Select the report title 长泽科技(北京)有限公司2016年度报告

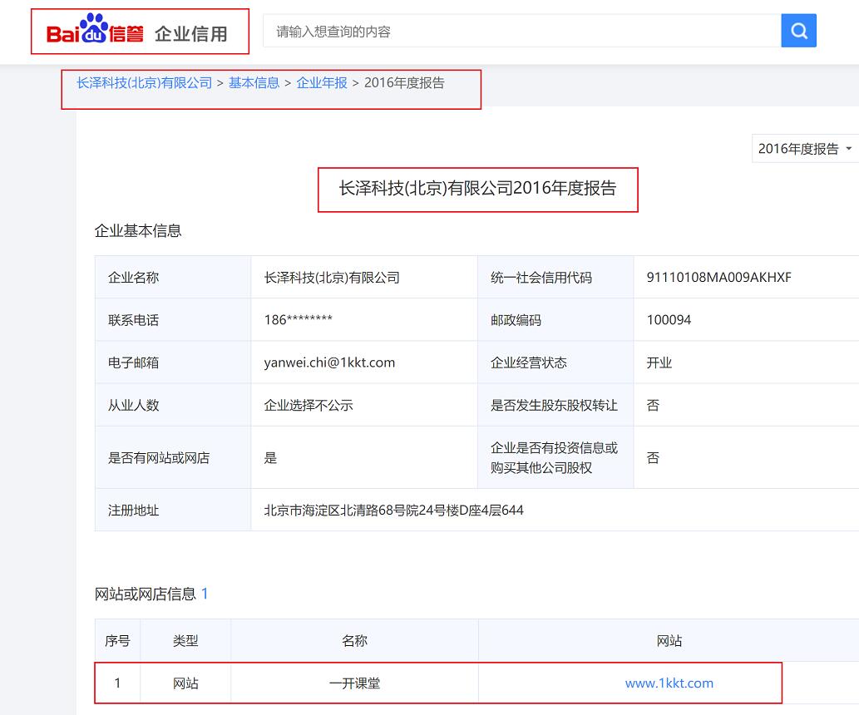tap(477, 190)
